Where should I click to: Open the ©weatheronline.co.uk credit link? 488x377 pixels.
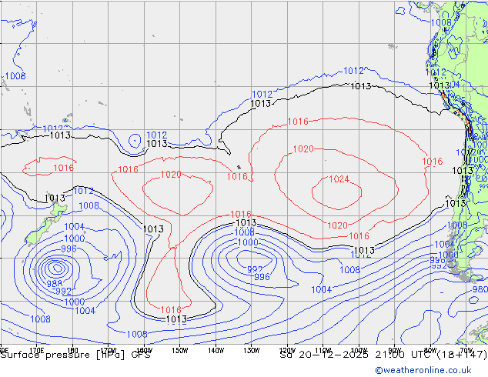pyautogui.click(x=423, y=370)
